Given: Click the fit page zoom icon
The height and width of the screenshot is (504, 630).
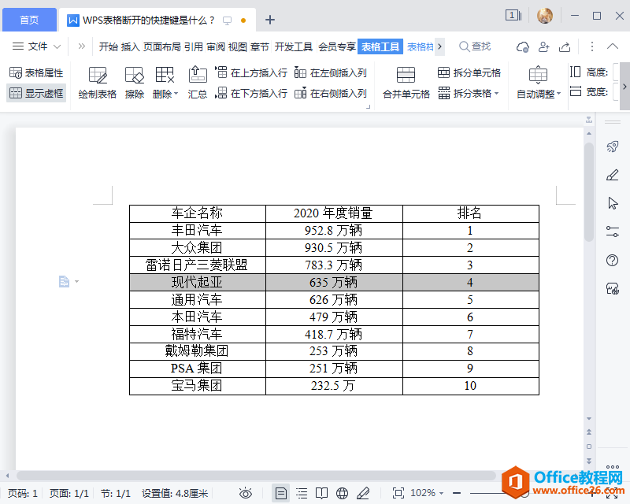Looking at the screenshot, I should (398, 493).
